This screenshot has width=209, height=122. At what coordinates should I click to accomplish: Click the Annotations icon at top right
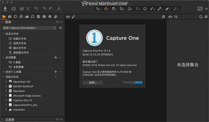(x=200, y=9)
